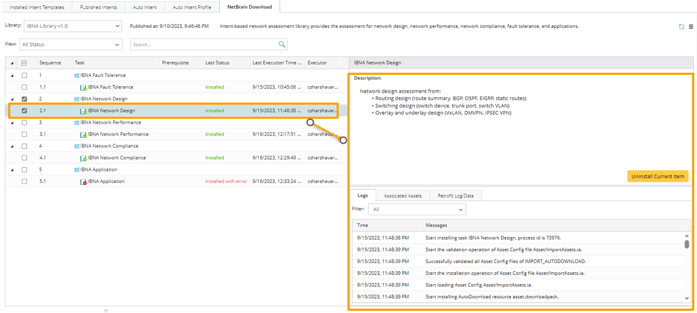
Task: Click the IBNA Application folder icon in row 5
Action: pyautogui.click(x=77, y=170)
